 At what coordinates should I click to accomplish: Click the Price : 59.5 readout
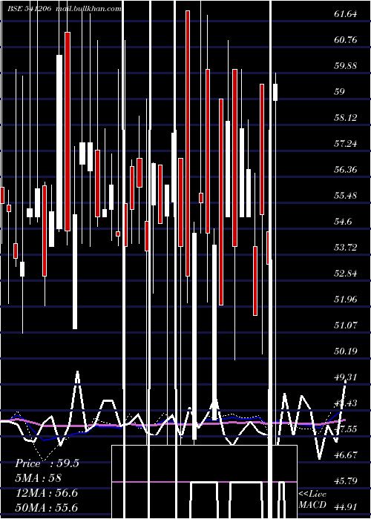pyautogui.click(x=47, y=463)
